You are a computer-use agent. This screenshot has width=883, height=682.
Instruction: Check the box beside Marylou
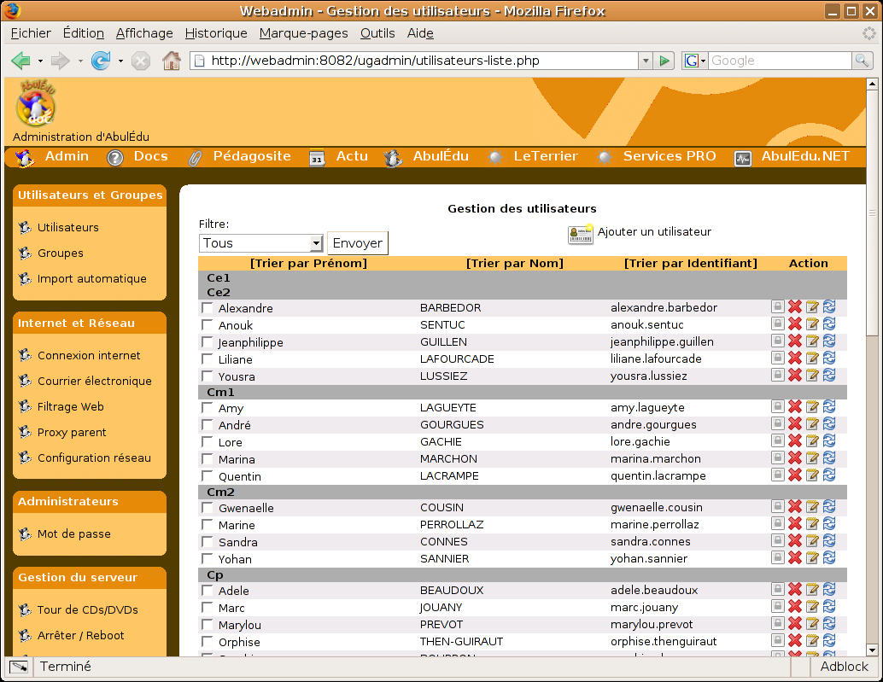(x=208, y=625)
